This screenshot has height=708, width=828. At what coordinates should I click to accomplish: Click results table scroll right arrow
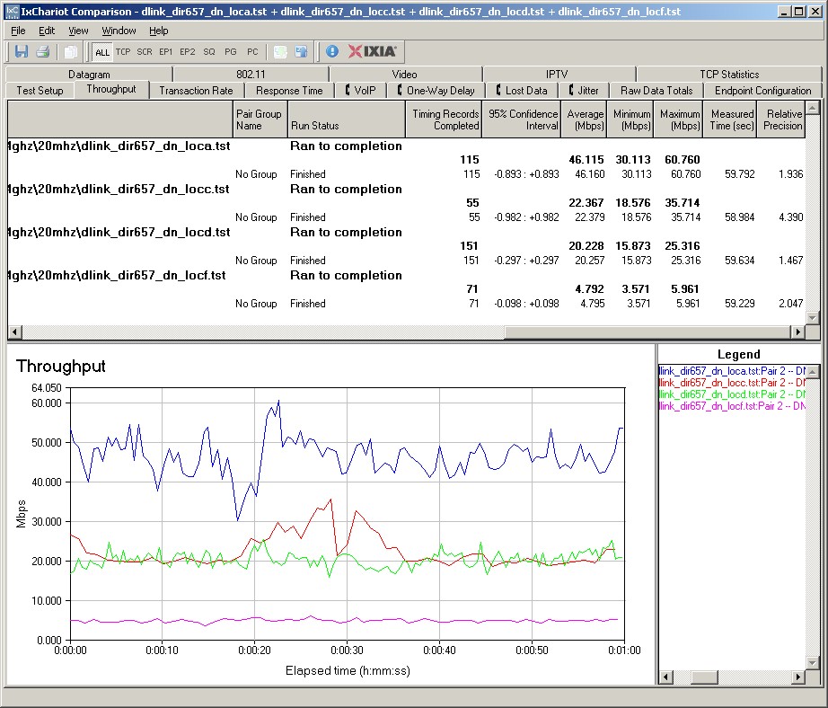[x=797, y=332]
